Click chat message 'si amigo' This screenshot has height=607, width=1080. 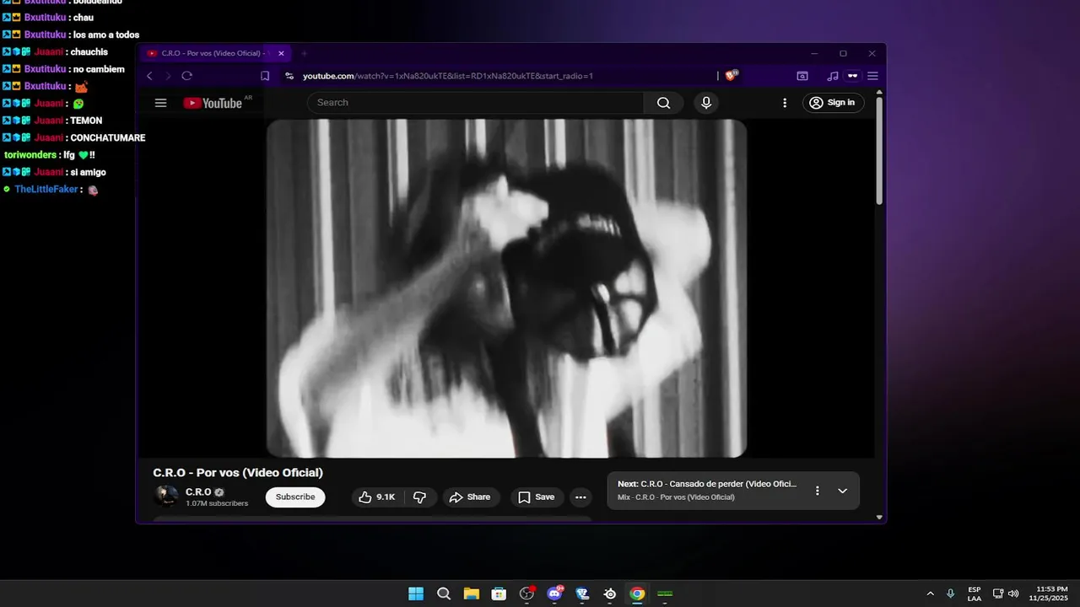88,172
